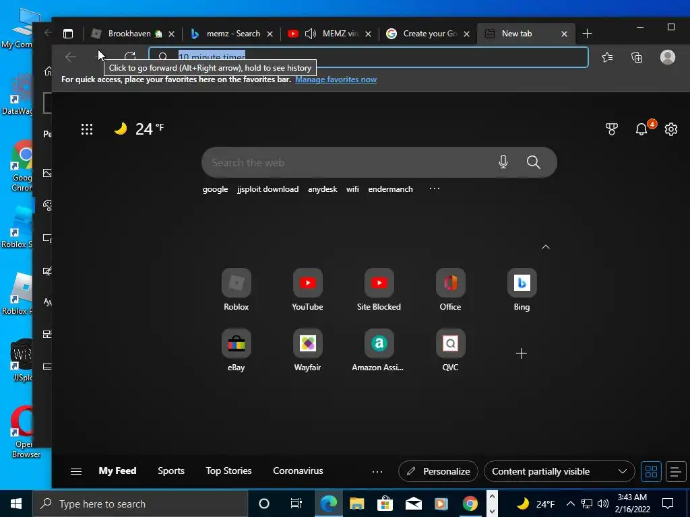690x517 pixels.
Task: Focus the address bar with 10 minute timer
Action: (x=369, y=57)
